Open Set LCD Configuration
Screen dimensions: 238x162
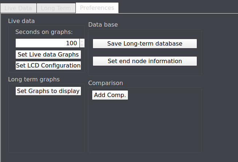tap(48, 66)
